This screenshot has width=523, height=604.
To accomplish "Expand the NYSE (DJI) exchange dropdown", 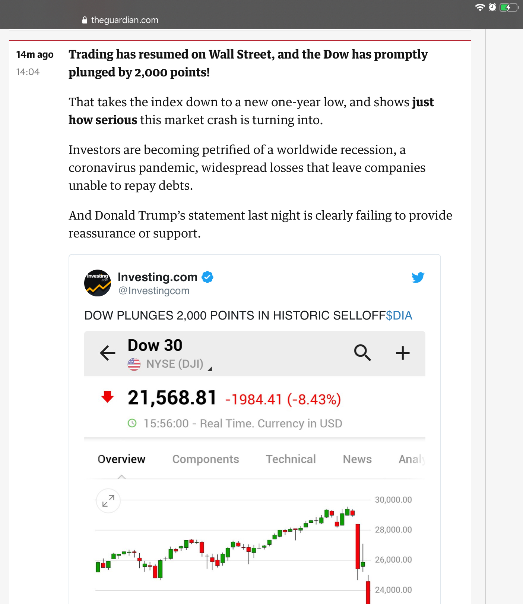I will [210, 369].
